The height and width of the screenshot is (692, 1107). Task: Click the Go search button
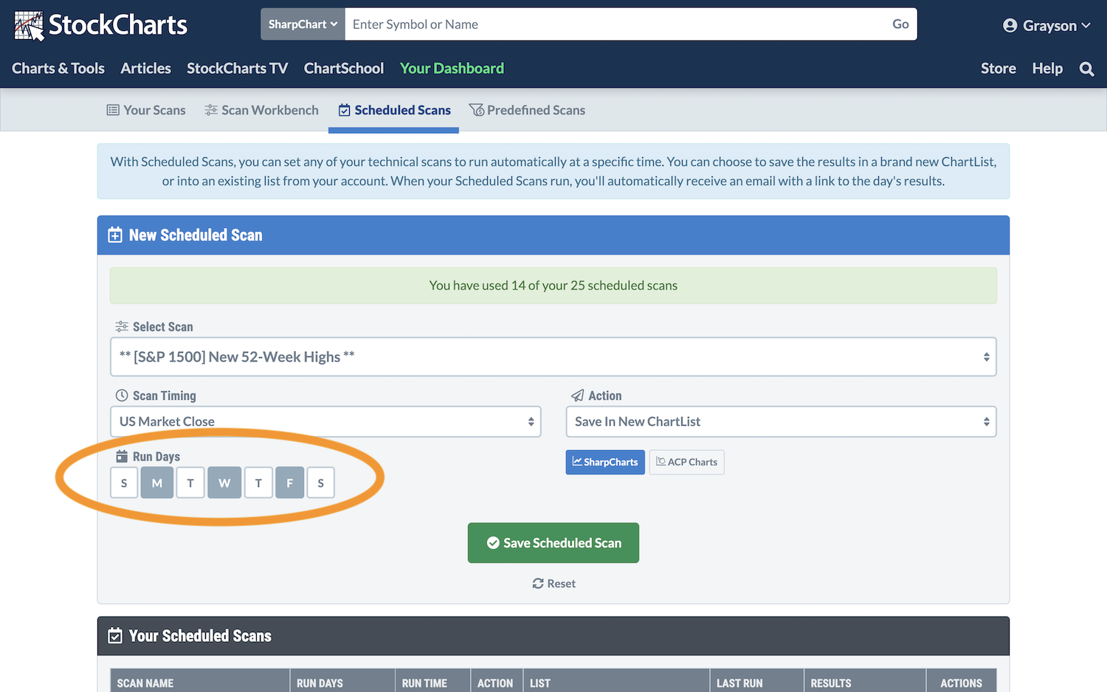pos(900,24)
